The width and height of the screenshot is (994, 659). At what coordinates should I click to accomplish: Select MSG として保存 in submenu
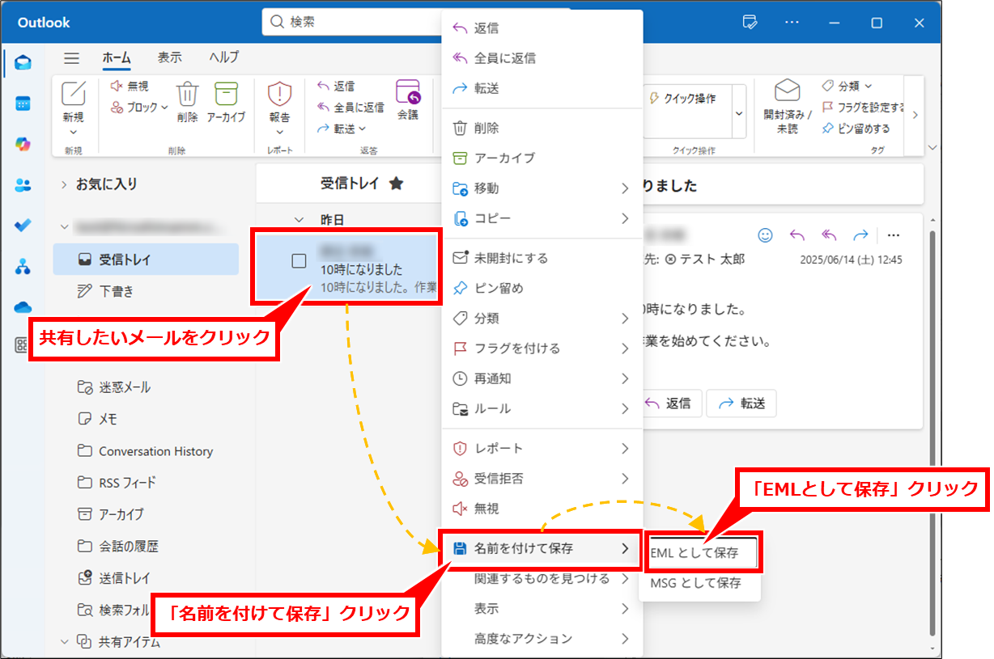[x=701, y=583]
